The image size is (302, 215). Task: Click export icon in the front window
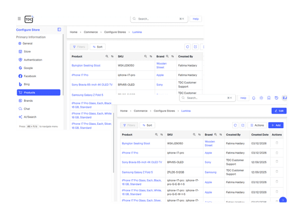pos(243,125)
